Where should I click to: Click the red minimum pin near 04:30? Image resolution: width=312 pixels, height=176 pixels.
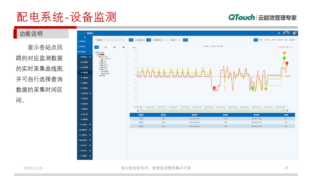pyautogui.click(x=214, y=88)
